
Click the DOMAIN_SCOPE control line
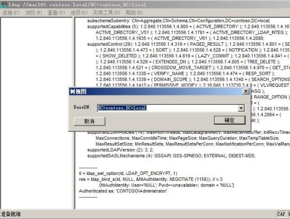(193, 79)
